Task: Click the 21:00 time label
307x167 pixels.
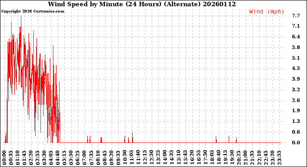Action: click(x=246, y=158)
